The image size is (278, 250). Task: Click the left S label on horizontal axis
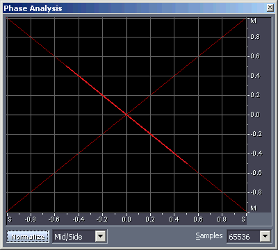tap(10, 219)
